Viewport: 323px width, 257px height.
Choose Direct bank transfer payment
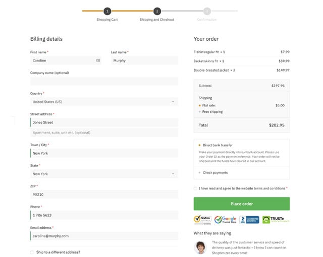[199, 145]
